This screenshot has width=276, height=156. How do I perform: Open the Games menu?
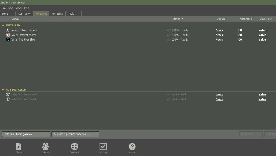[x=19, y=8]
